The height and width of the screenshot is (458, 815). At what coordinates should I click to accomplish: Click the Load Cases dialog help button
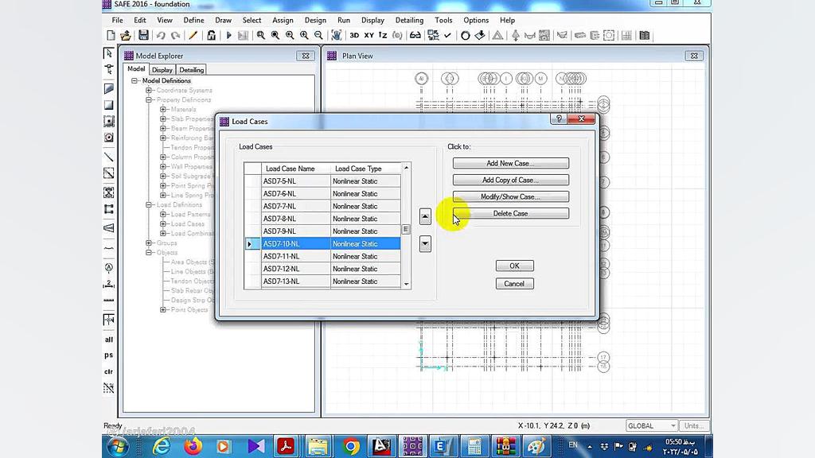(x=559, y=119)
